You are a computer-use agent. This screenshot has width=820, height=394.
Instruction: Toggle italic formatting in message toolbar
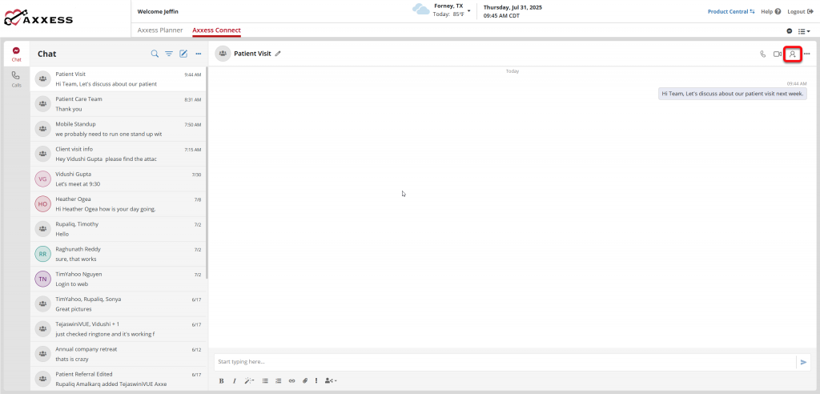(234, 380)
